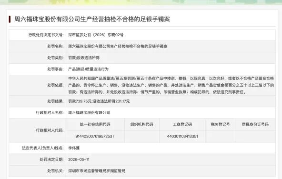This screenshot has height=179, width=282.
Task: Select document number 深市监罗处罚〔2026〕东晓92号
Action: tap(96, 35)
